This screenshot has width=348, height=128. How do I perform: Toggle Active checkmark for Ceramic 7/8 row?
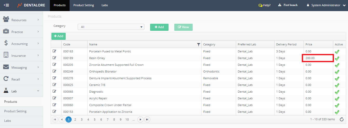pyautogui.click(x=337, y=85)
